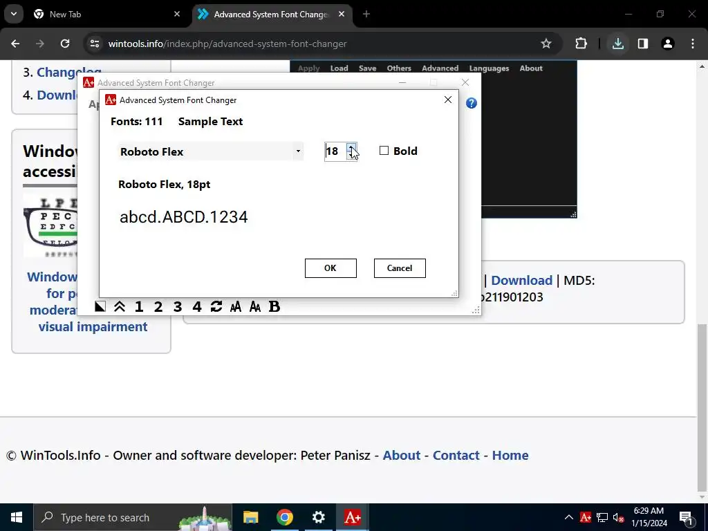Open Chrome from the taskbar
708x531 pixels.
coord(284,517)
